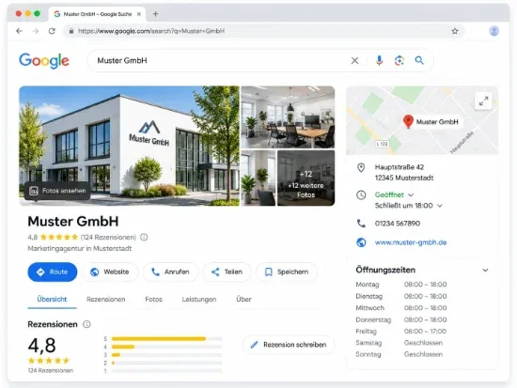Click the 2-star rating bar
Screen dimensions: 517x388
coord(166,363)
